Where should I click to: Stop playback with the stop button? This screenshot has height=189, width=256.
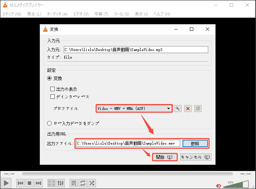(x=29, y=183)
